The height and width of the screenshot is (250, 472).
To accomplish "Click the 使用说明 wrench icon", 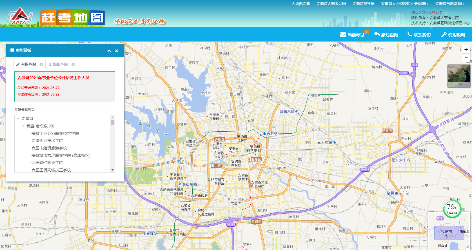I will click(x=444, y=34).
